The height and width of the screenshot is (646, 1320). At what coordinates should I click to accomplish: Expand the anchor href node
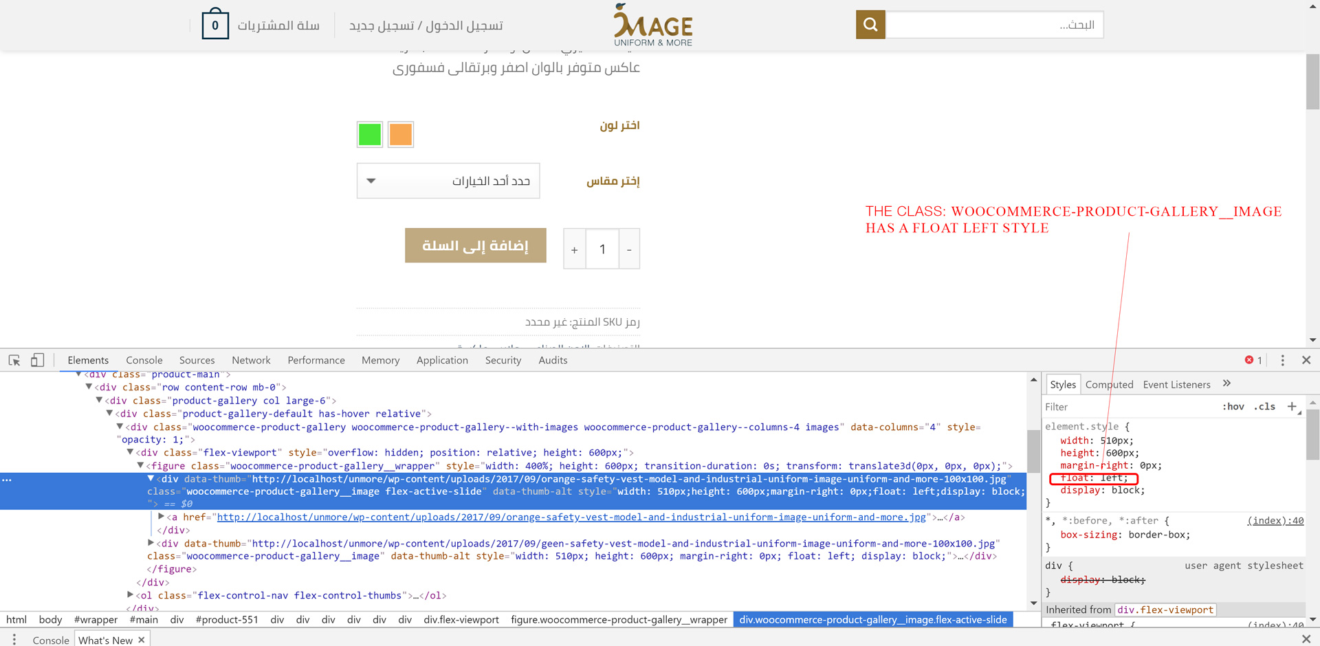[x=161, y=516]
